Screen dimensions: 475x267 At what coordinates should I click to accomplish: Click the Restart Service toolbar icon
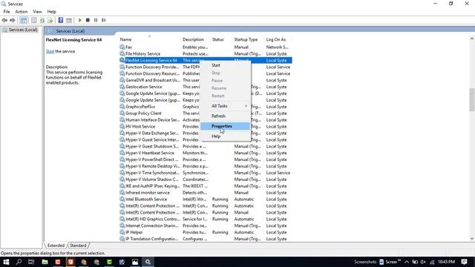pyautogui.click(x=104, y=20)
